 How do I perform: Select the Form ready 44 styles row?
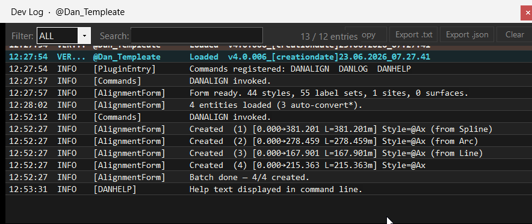pyautogui.click(x=269, y=93)
